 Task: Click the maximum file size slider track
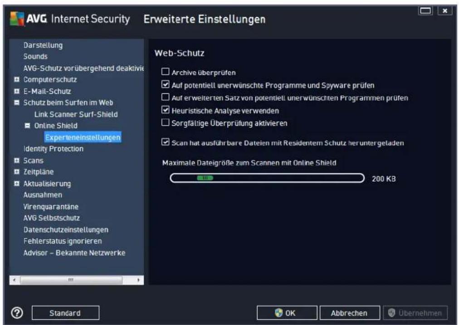coord(267,178)
